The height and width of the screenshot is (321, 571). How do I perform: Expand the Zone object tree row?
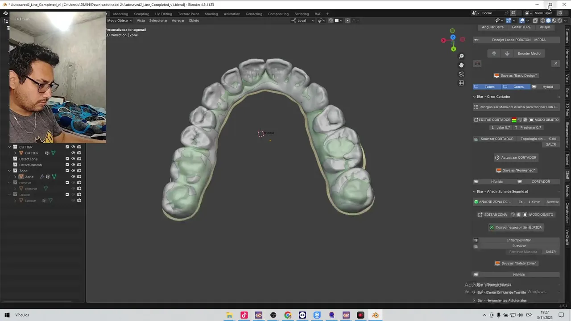(x=15, y=177)
